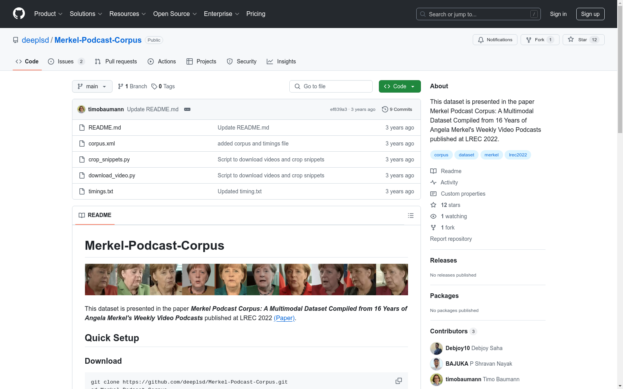
Task: Open the main branch selector
Action: click(92, 86)
